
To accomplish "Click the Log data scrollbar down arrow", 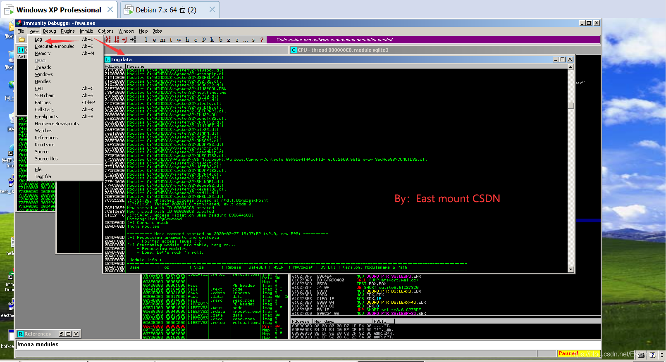I will pyautogui.click(x=571, y=269).
